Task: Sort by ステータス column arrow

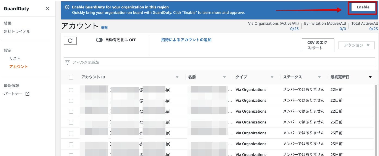Action: [319, 77]
